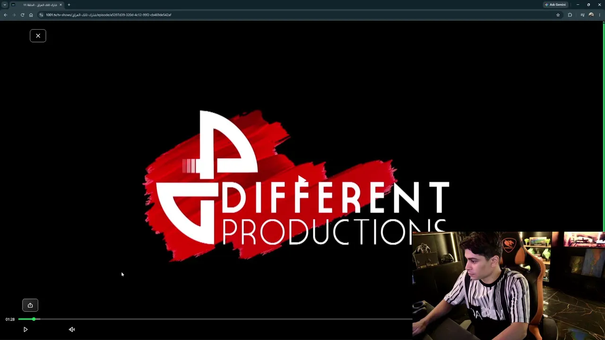
Task: Close the current browser tab
Action: (60, 5)
